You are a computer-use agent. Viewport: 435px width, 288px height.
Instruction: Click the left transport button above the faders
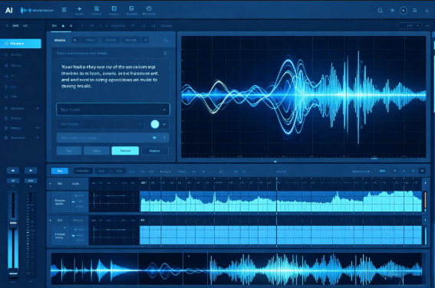click(x=13, y=171)
